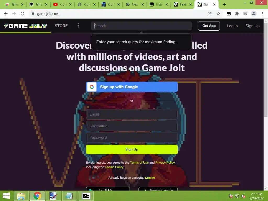Open the Terms of Use link
This screenshot has height=201, width=268.
(139, 163)
